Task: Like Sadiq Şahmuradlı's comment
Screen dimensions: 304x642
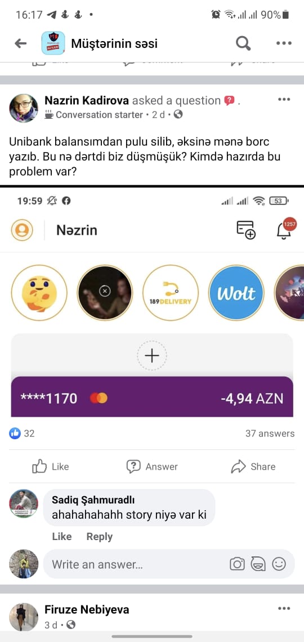Action: click(x=62, y=537)
